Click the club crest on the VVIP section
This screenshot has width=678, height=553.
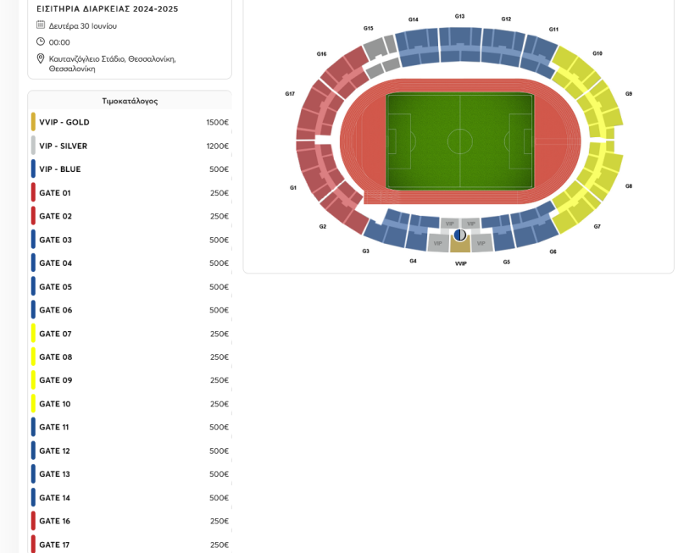click(460, 235)
